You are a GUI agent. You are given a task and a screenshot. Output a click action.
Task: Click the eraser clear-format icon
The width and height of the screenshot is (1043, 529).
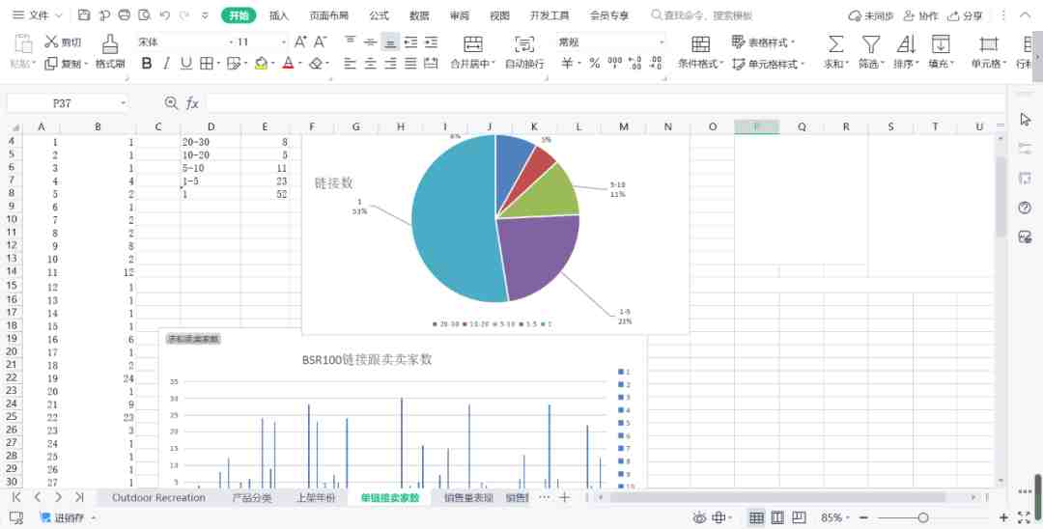(x=317, y=64)
